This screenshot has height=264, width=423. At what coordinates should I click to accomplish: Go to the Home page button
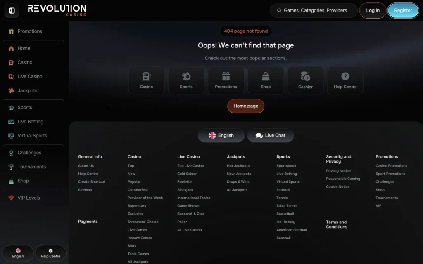[x=246, y=106]
